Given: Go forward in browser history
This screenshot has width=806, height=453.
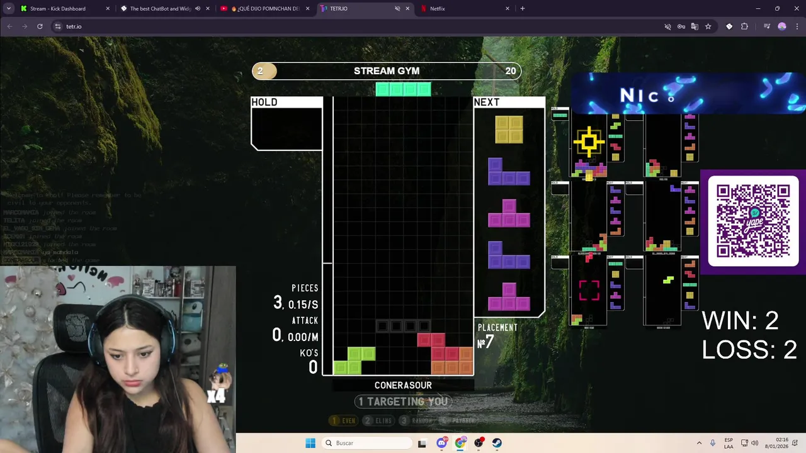Looking at the screenshot, I should pyautogui.click(x=25, y=26).
